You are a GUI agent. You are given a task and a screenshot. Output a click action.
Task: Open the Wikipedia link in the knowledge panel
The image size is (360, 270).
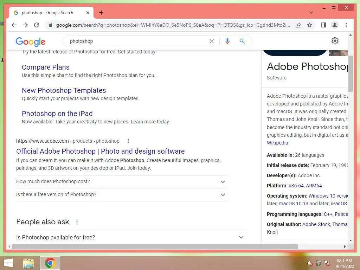click(x=277, y=143)
